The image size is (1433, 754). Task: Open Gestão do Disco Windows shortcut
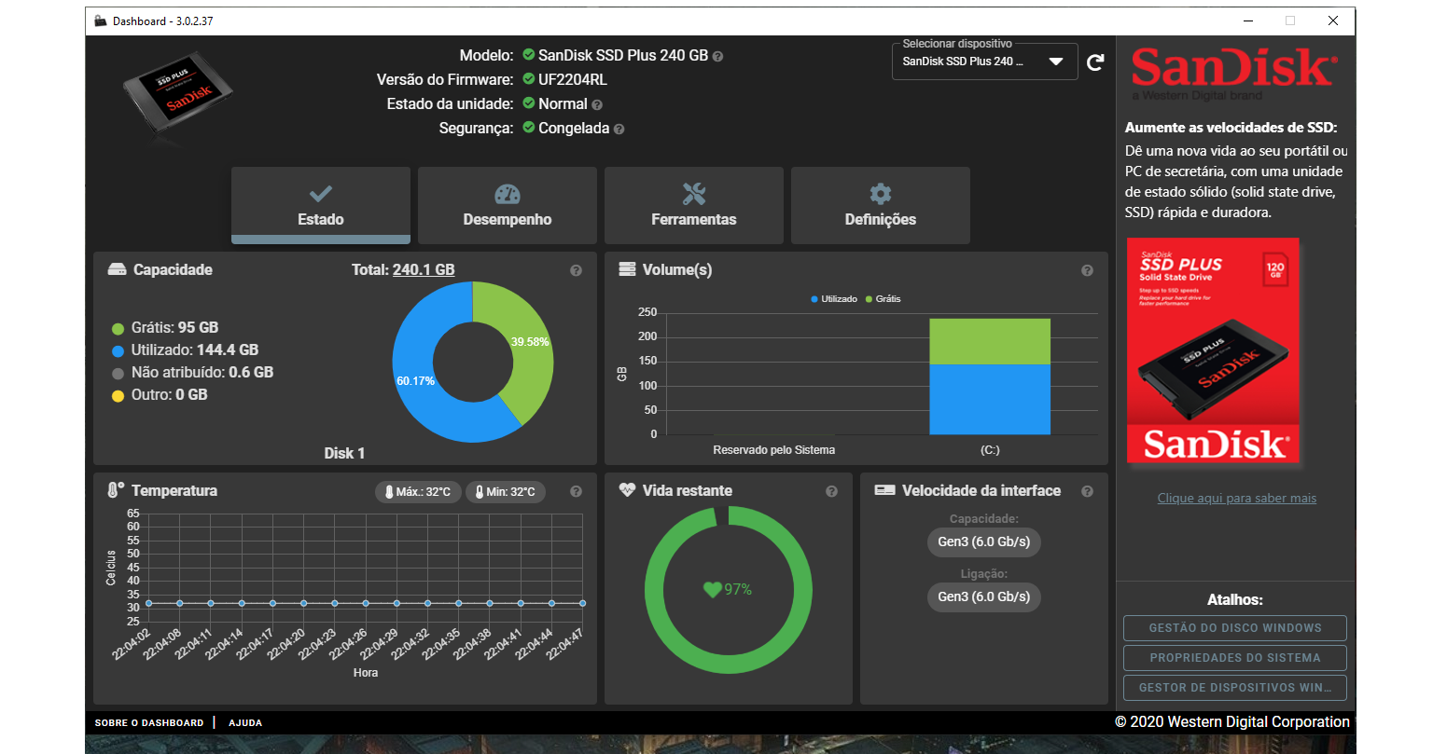tap(1235, 628)
